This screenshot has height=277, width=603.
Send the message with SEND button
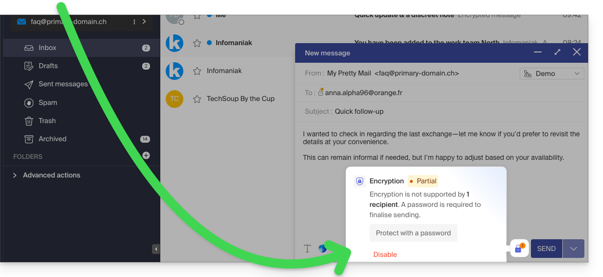(547, 249)
